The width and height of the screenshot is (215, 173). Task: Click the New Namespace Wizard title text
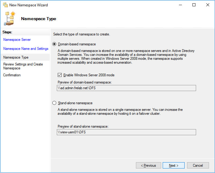29,5
